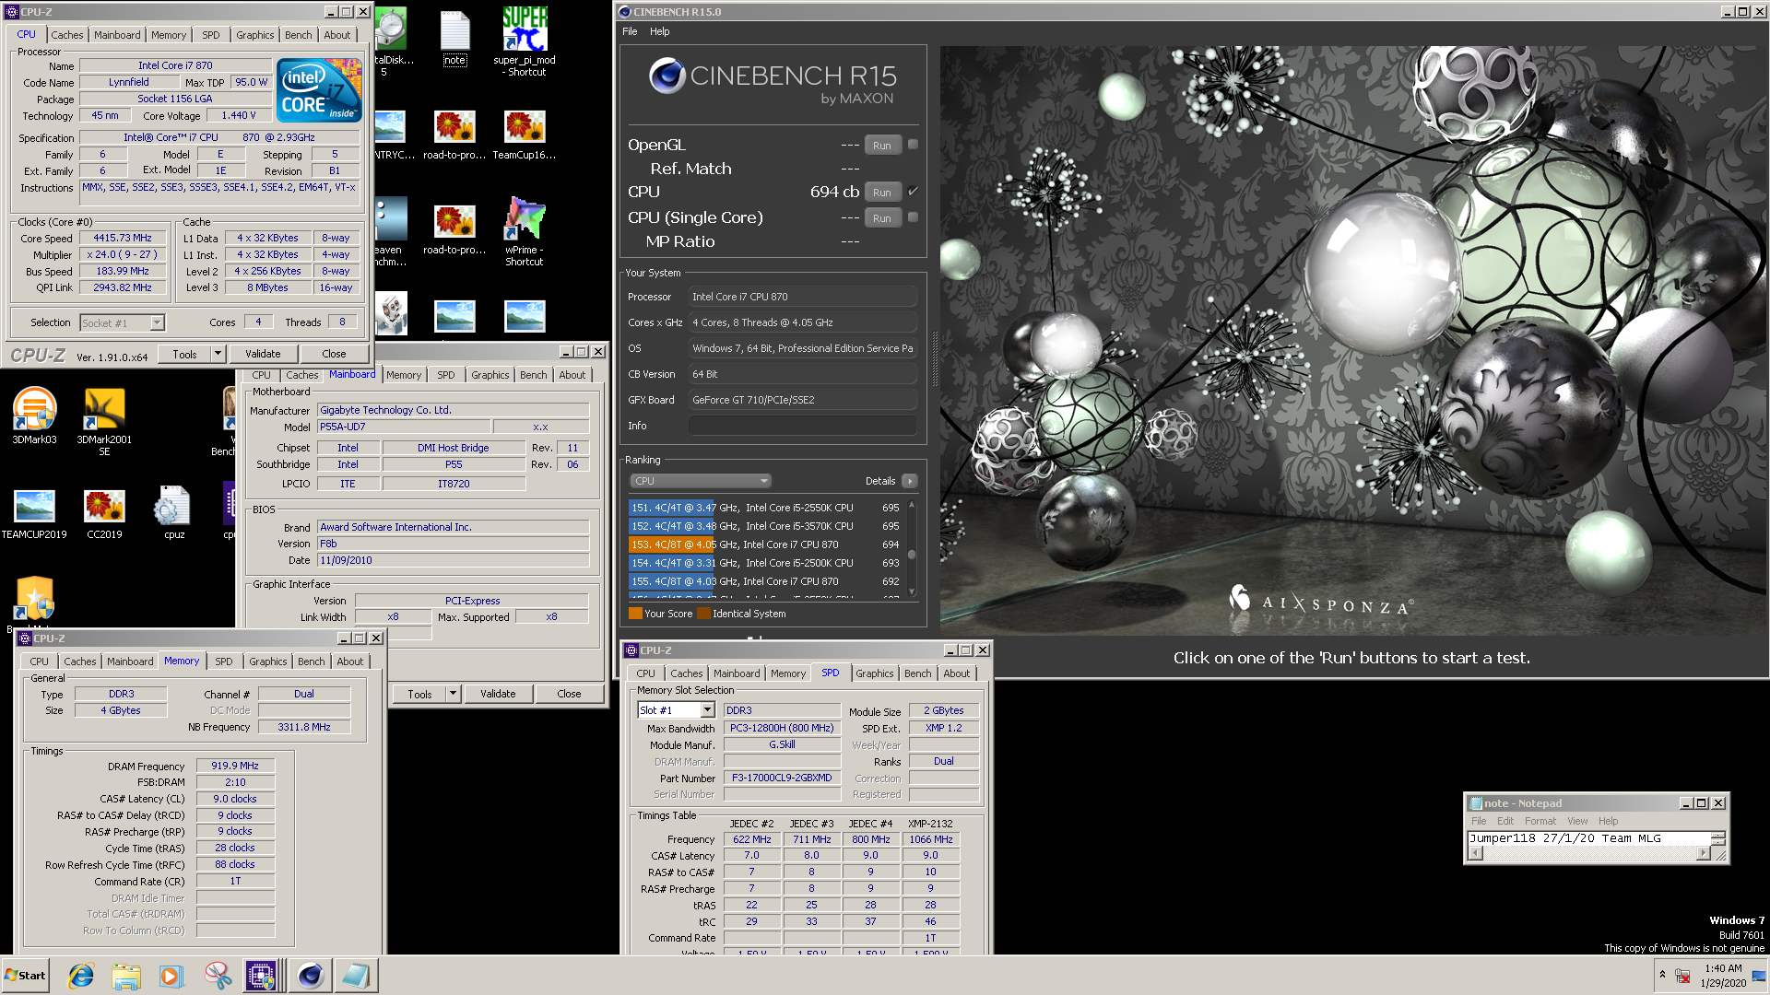Switch to Caches tab in top CPU-Z window
1770x995 pixels.
click(66, 35)
